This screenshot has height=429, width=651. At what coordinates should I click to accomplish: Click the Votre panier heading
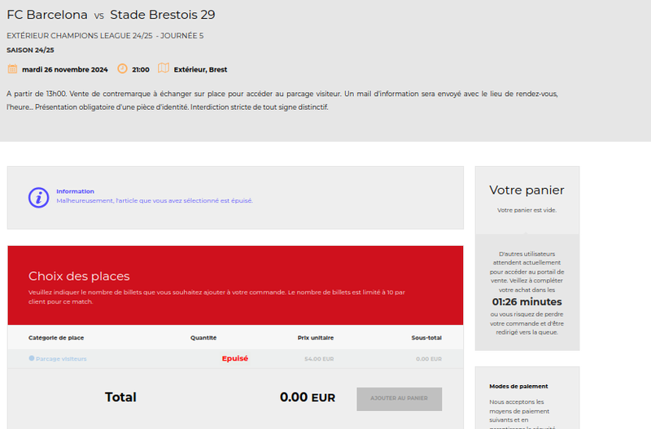coord(526,190)
